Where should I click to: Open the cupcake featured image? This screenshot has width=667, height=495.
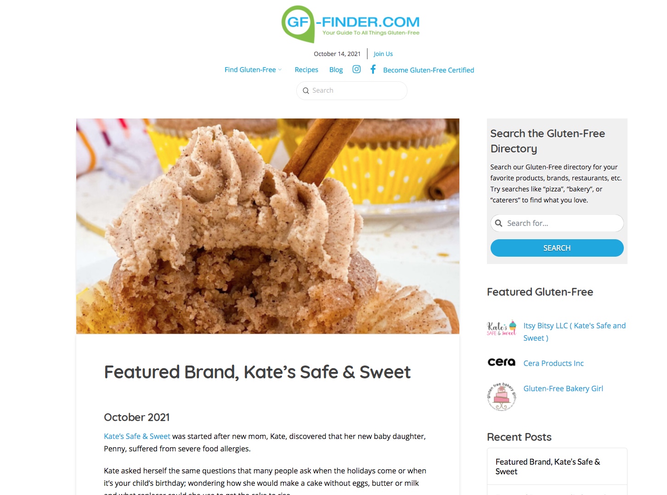[268, 226]
